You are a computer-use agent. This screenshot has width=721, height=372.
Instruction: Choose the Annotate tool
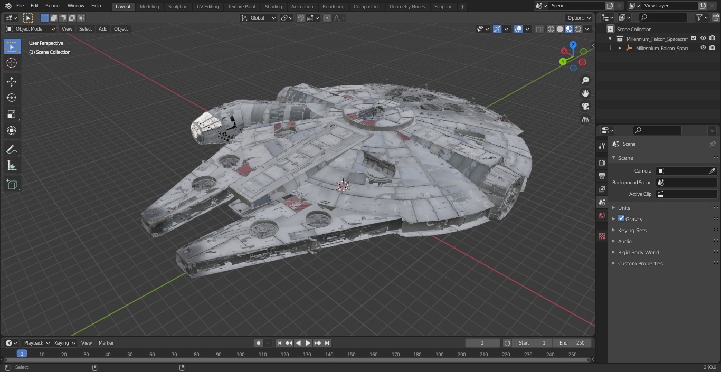(12, 149)
